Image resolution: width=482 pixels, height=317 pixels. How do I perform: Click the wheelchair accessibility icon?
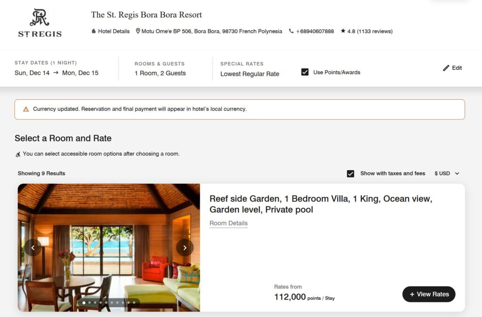tap(18, 154)
